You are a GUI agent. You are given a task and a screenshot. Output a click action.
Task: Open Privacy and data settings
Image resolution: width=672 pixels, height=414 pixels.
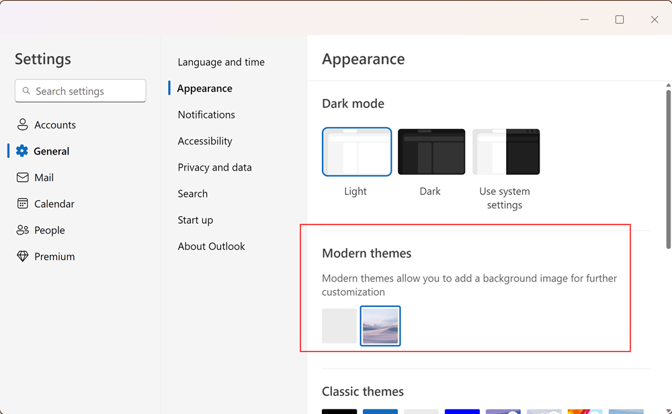[215, 167]
